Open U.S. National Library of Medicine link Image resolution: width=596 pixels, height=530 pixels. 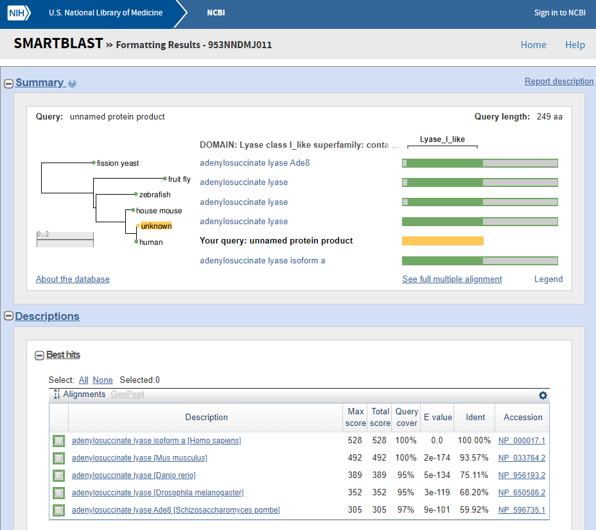pos(106,13)
